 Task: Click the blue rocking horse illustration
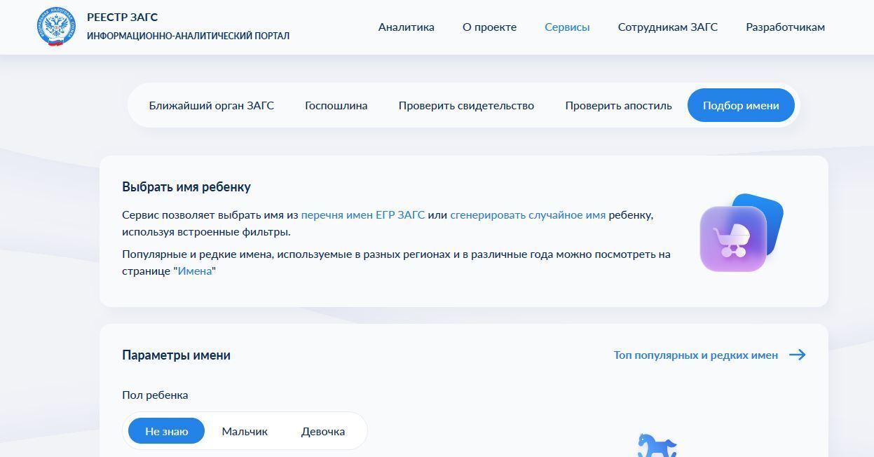click(x=657, y=445)
